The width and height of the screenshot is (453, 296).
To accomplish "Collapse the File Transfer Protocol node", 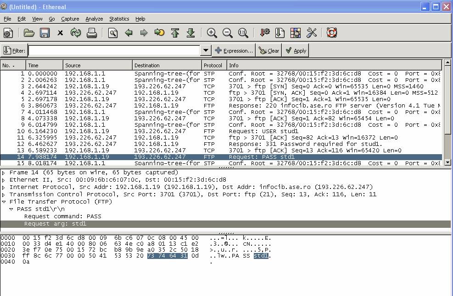I will tap(4, 202).
